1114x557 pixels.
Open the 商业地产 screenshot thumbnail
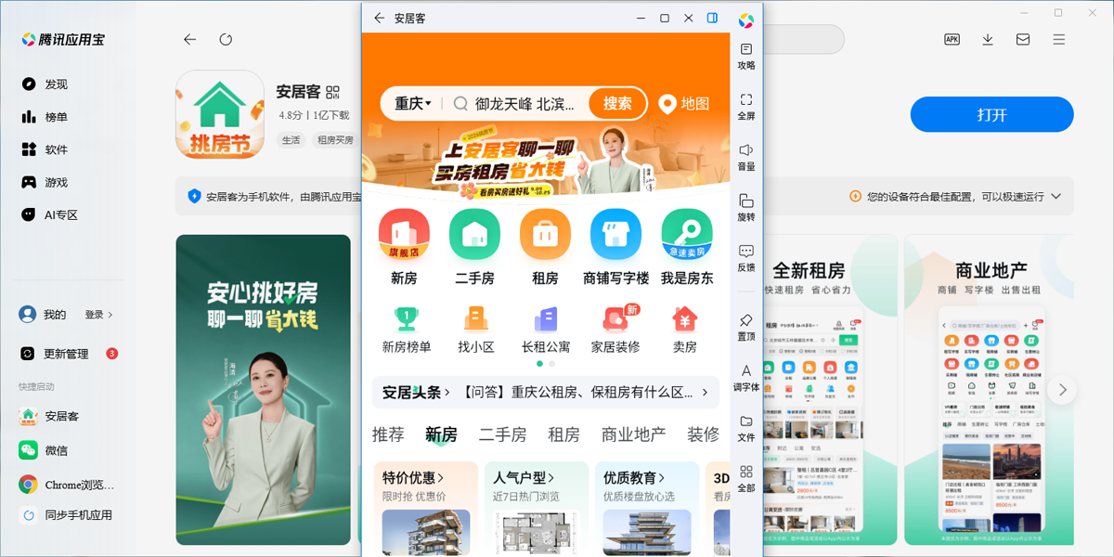[x=991, y=389]
